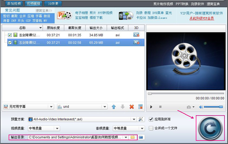Toggle 应用到所有 checkbox
This screenshot has height=144, width=228.
(x=151, y=119)
